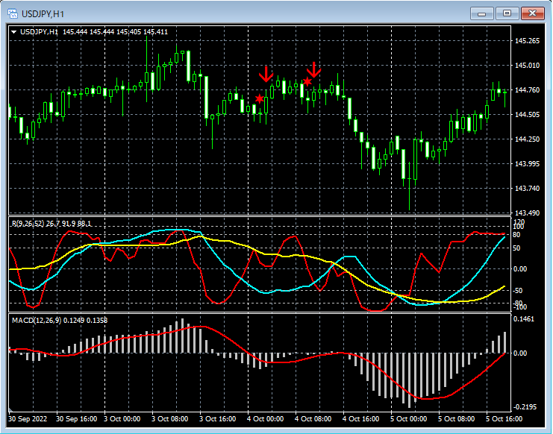Viewport: 553px width, 434px height.
Task: Click the 5 Oct 16:00 time label
Action: click(x=504, y=419)
